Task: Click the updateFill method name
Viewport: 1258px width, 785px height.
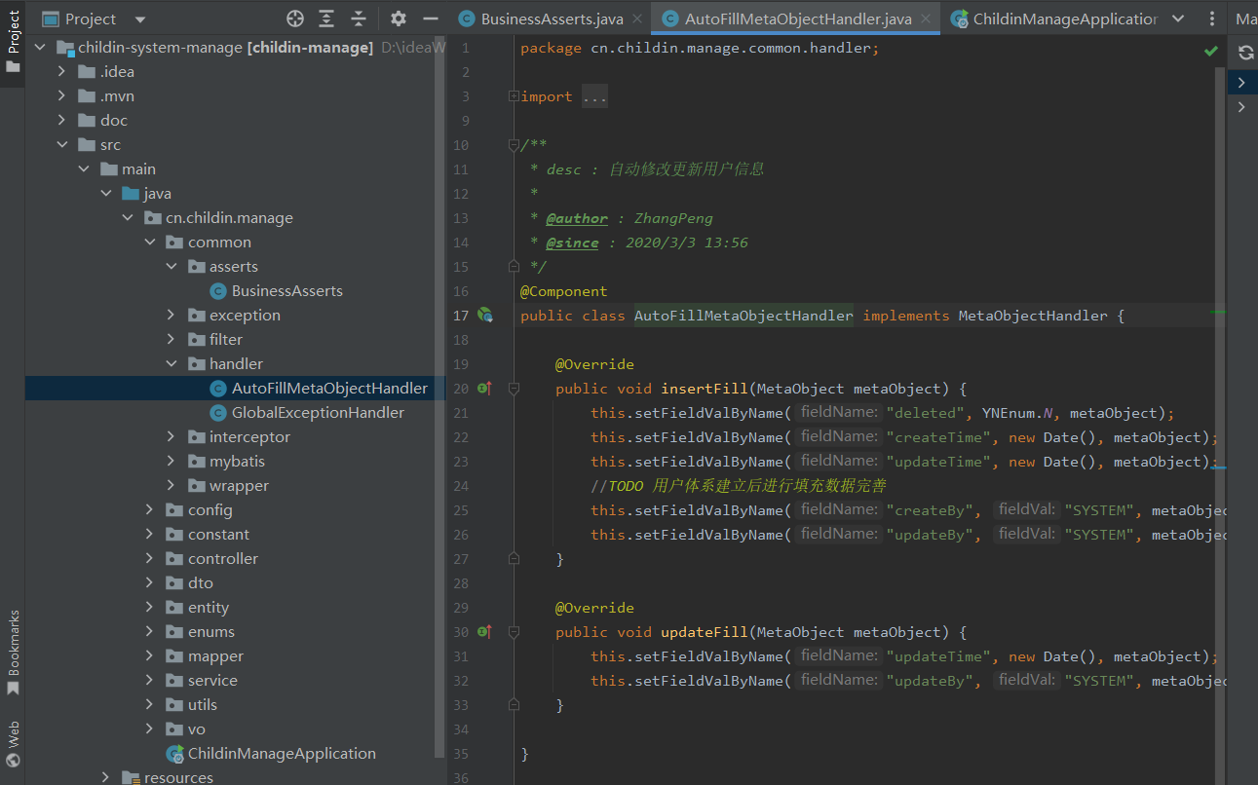Action: click(705, 632)
